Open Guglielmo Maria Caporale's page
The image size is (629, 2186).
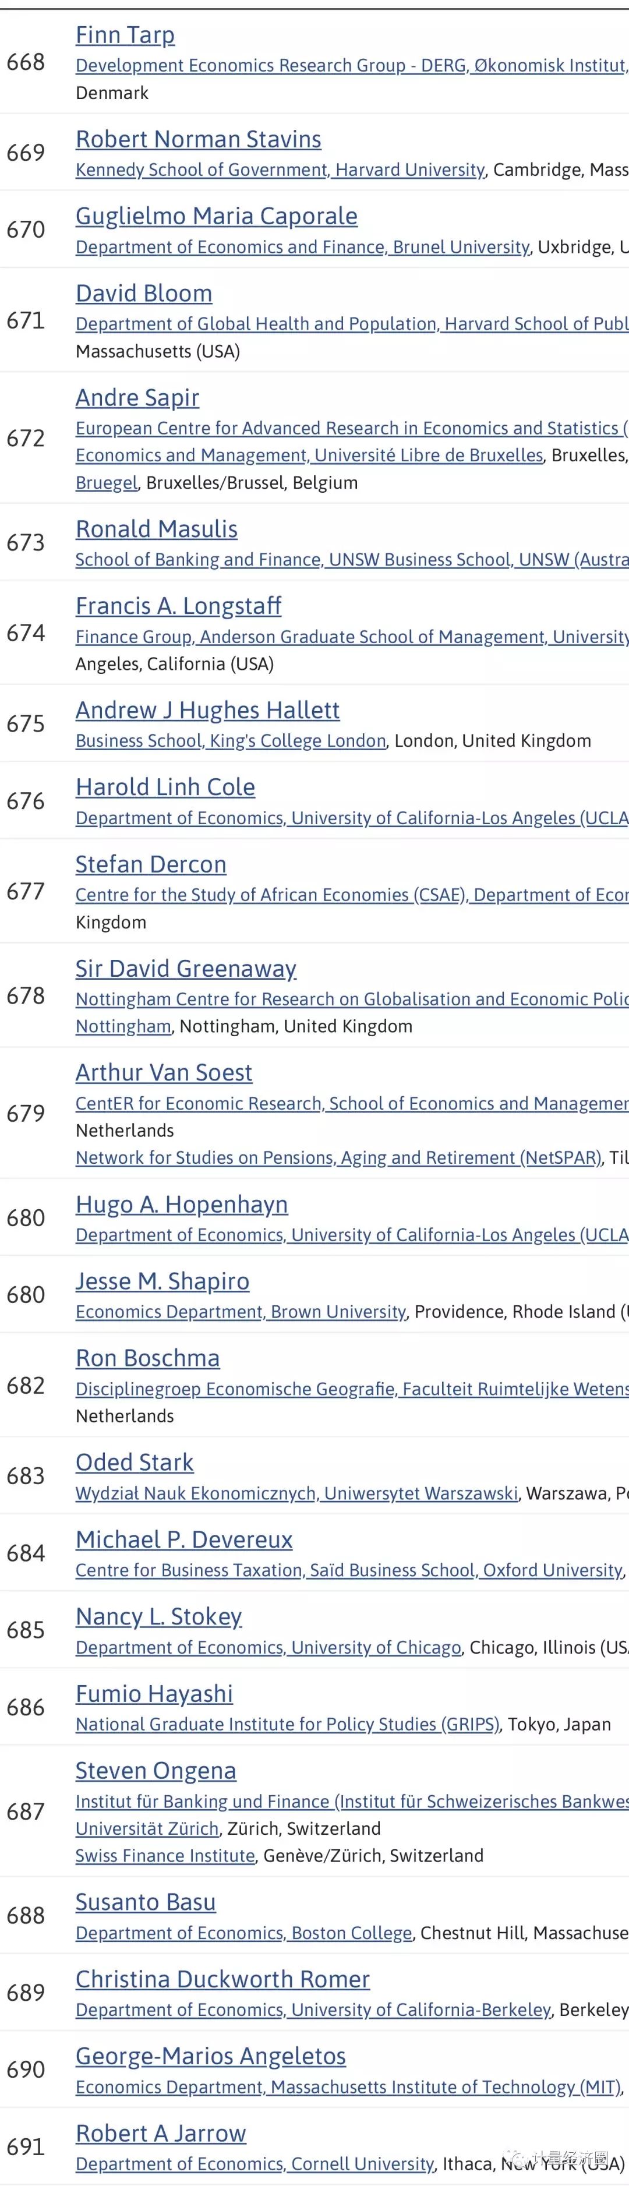(217, 217)
